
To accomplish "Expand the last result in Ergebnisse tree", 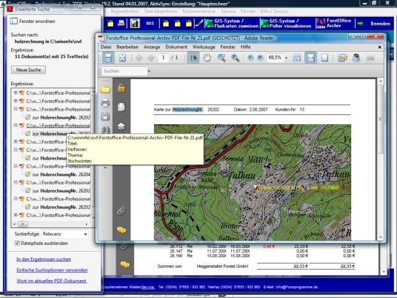I will pos(15,215).
